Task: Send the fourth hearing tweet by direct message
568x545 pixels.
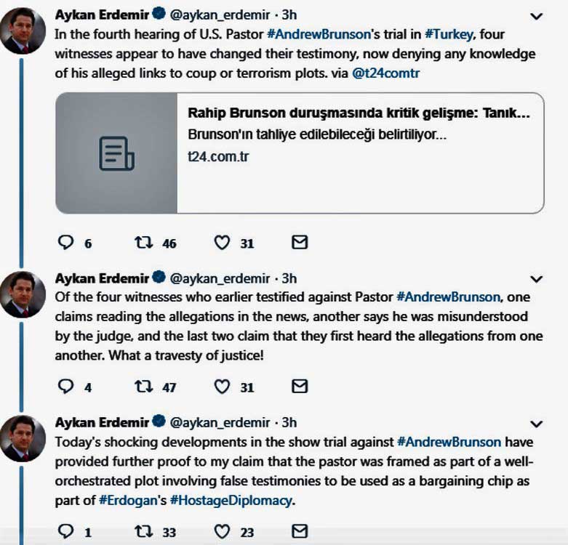Action: pos(299,243)
